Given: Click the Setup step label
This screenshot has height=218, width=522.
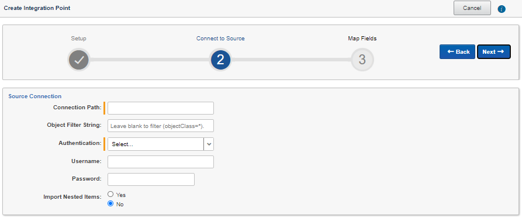Looking at the screenshot, I should tap(78, 38).
